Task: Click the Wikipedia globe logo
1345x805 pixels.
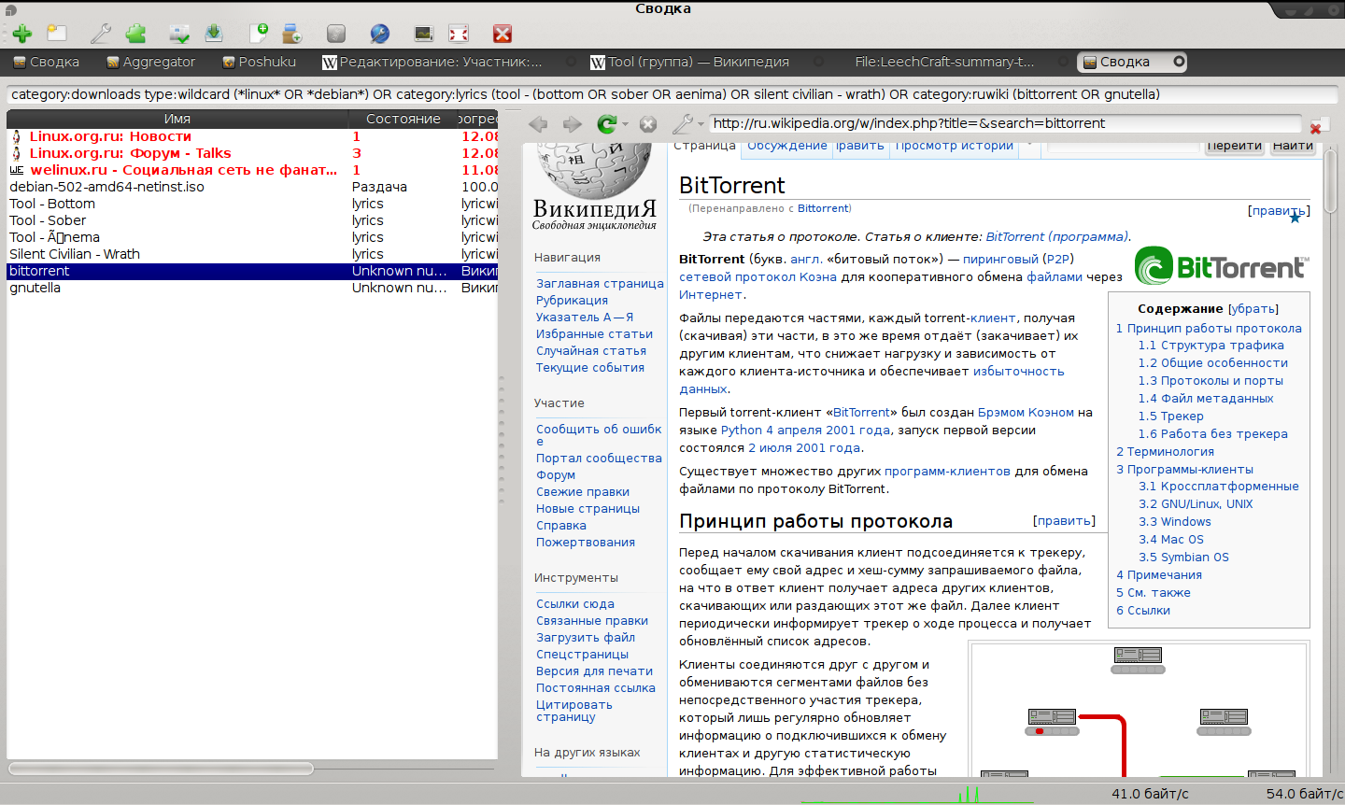Action: [x=594, y=171]
